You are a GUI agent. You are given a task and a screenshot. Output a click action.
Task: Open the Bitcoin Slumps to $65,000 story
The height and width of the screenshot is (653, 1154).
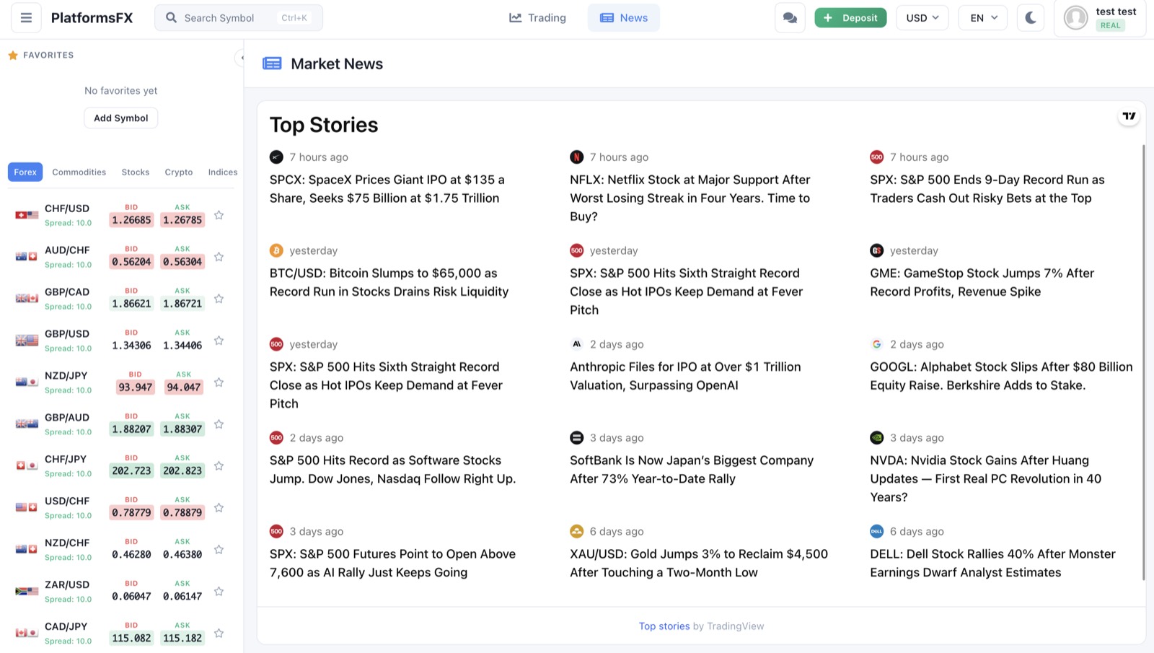pyautogui.click(x=389, y=282)
